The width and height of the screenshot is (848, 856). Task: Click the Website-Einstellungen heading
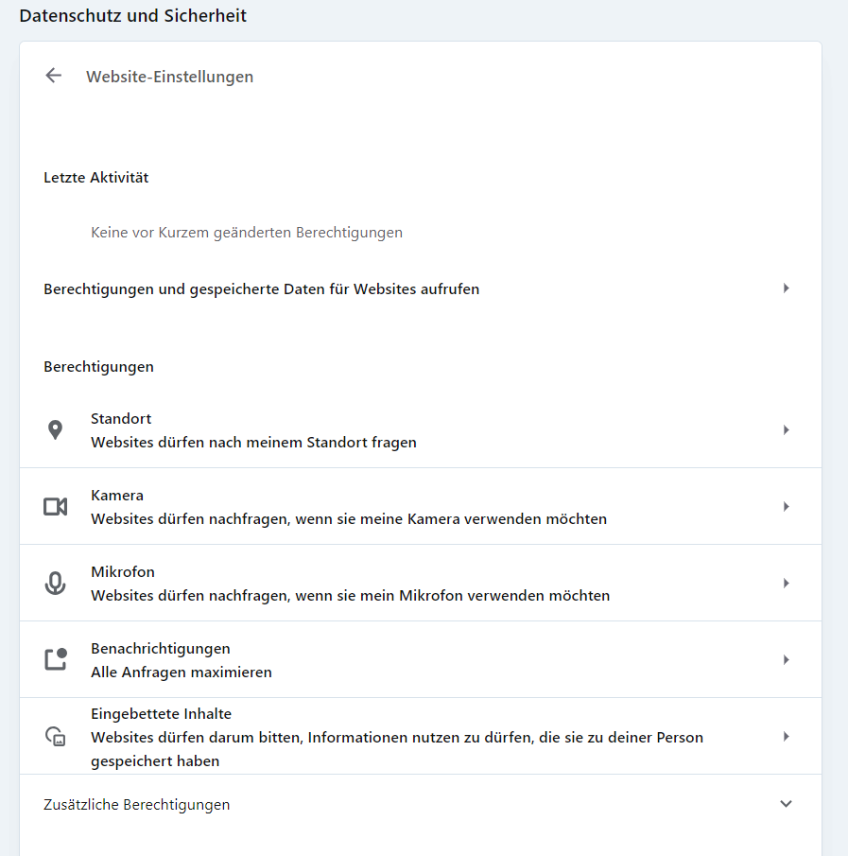tap(170, 77)
